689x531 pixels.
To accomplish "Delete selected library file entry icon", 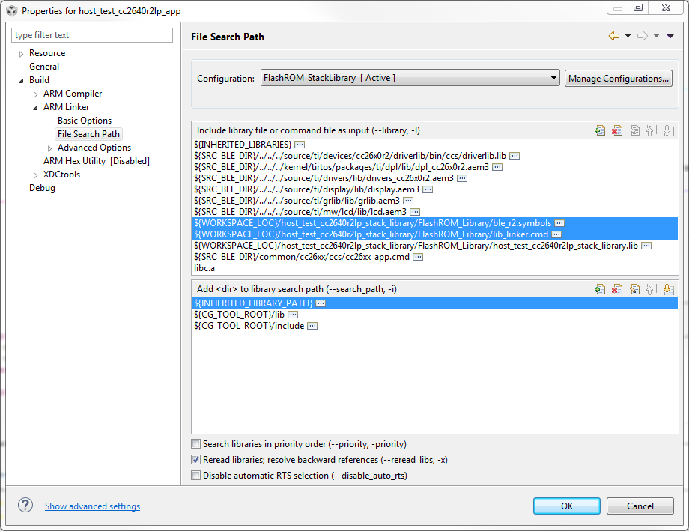I will pyautogui.click(x=617, y=130).
